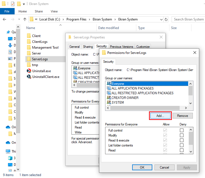Click the refresh button in address bar
The width and height of the screenshot is (205, 178).
[166, 19]
